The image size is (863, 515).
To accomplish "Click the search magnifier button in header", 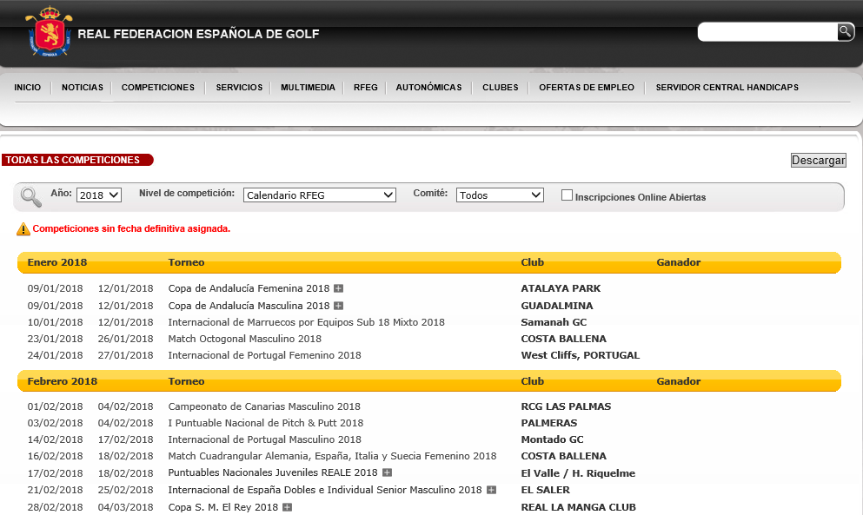I will pyautogui.click(x=845, y=32).
